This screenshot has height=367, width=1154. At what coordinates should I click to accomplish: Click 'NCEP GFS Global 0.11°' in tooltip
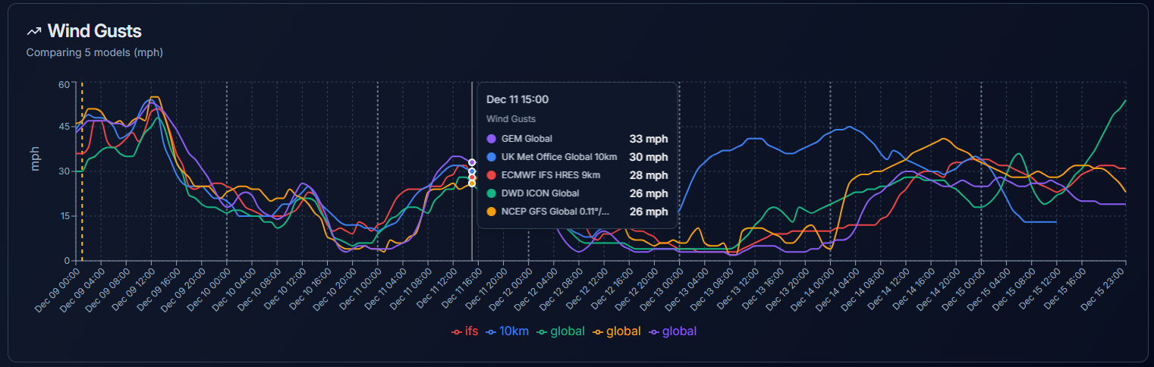pos(556,212)
